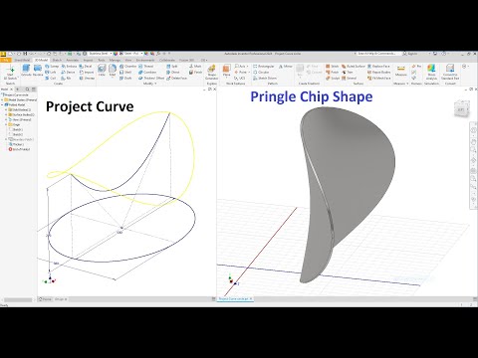The height and width of the screenshot is (358, 478).
Task: Search the model browser via magnifier icon
Action: [28, 89]
